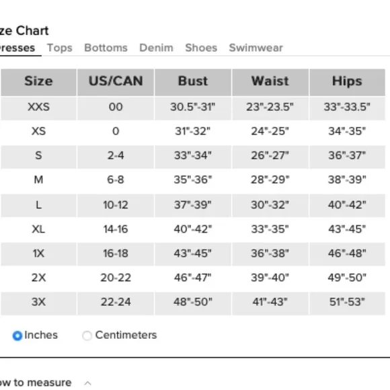
Task: Click the US/CAN column header
Action: (116, 82)
